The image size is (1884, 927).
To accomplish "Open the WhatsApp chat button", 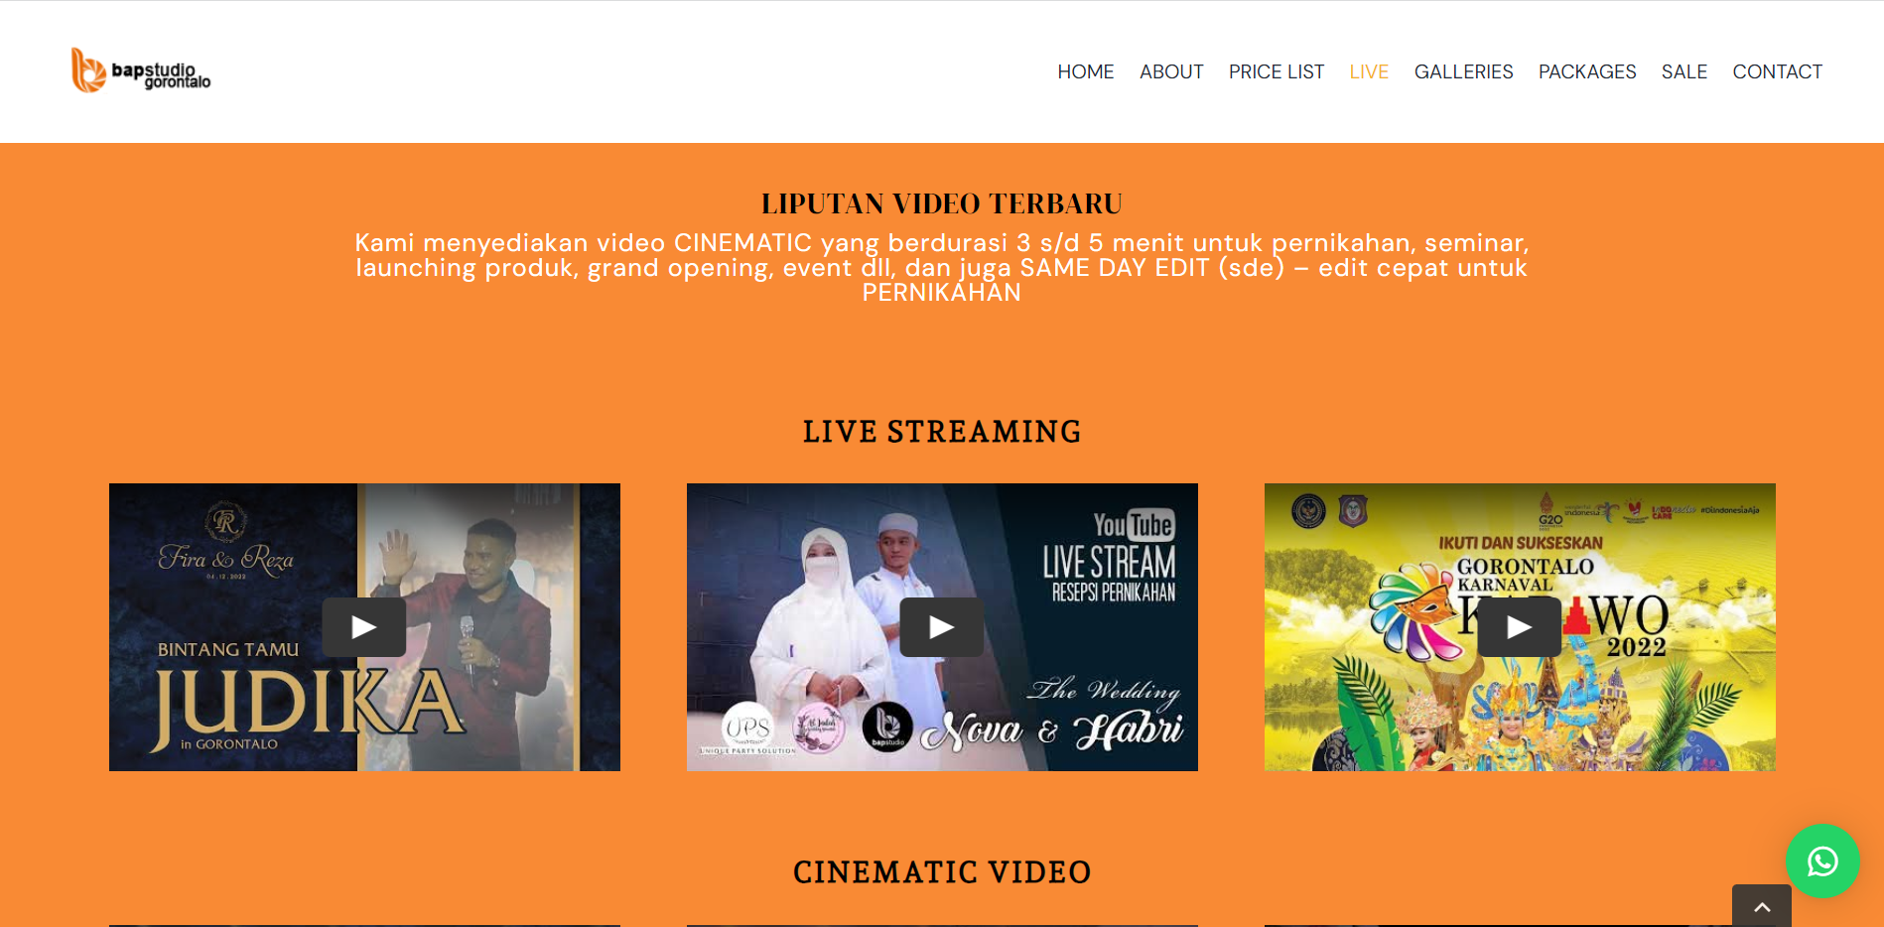I will point(1821,861).
